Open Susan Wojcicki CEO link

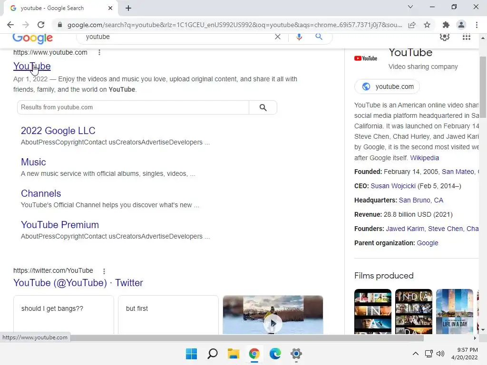[x=393, y=186]
